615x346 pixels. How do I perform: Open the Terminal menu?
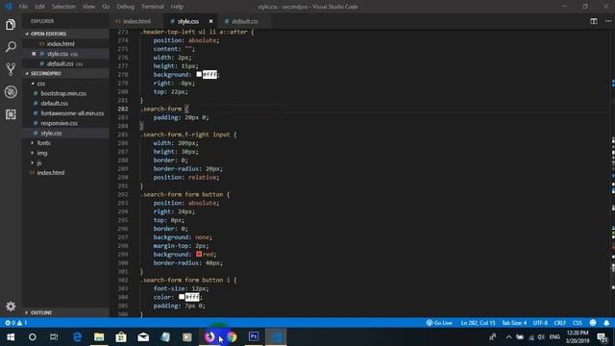[x=153, y=7]
